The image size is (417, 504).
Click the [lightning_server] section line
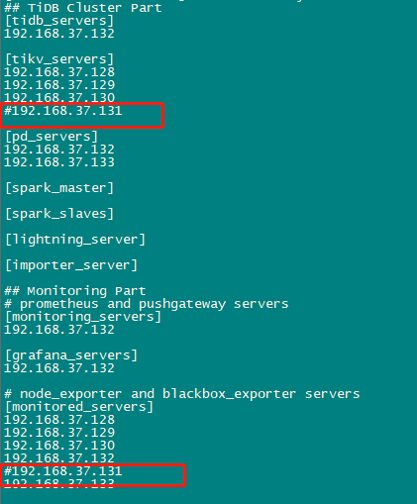point(75,240)
